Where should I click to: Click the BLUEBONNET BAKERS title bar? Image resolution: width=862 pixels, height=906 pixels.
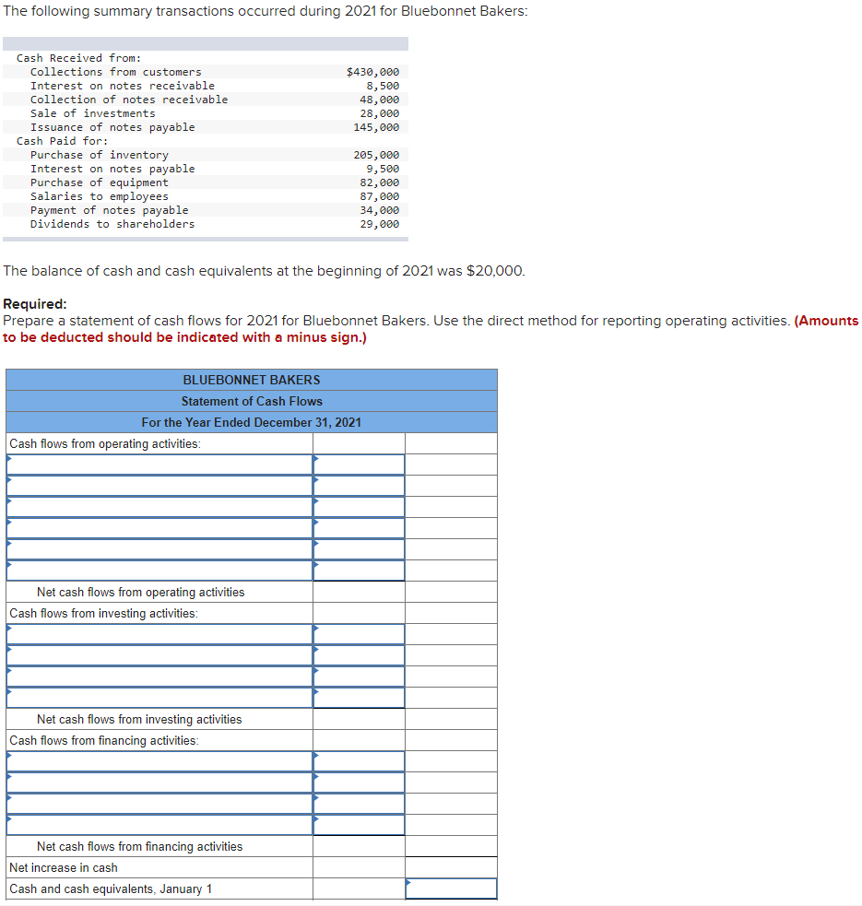(251, 380)
